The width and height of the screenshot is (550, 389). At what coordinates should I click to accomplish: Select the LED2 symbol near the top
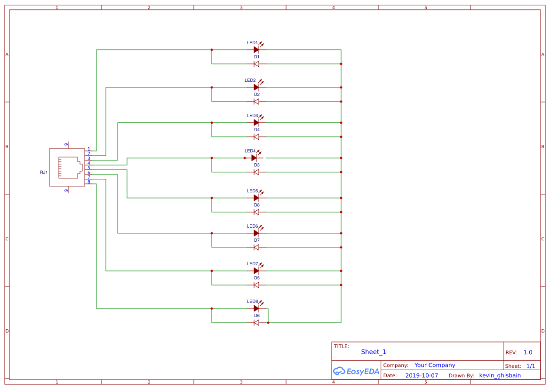pos(256,87)
